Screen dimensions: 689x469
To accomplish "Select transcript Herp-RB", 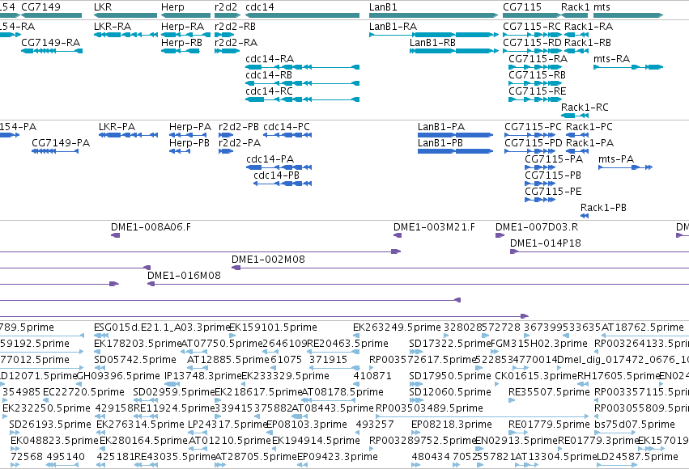I will tap(181, 51).
